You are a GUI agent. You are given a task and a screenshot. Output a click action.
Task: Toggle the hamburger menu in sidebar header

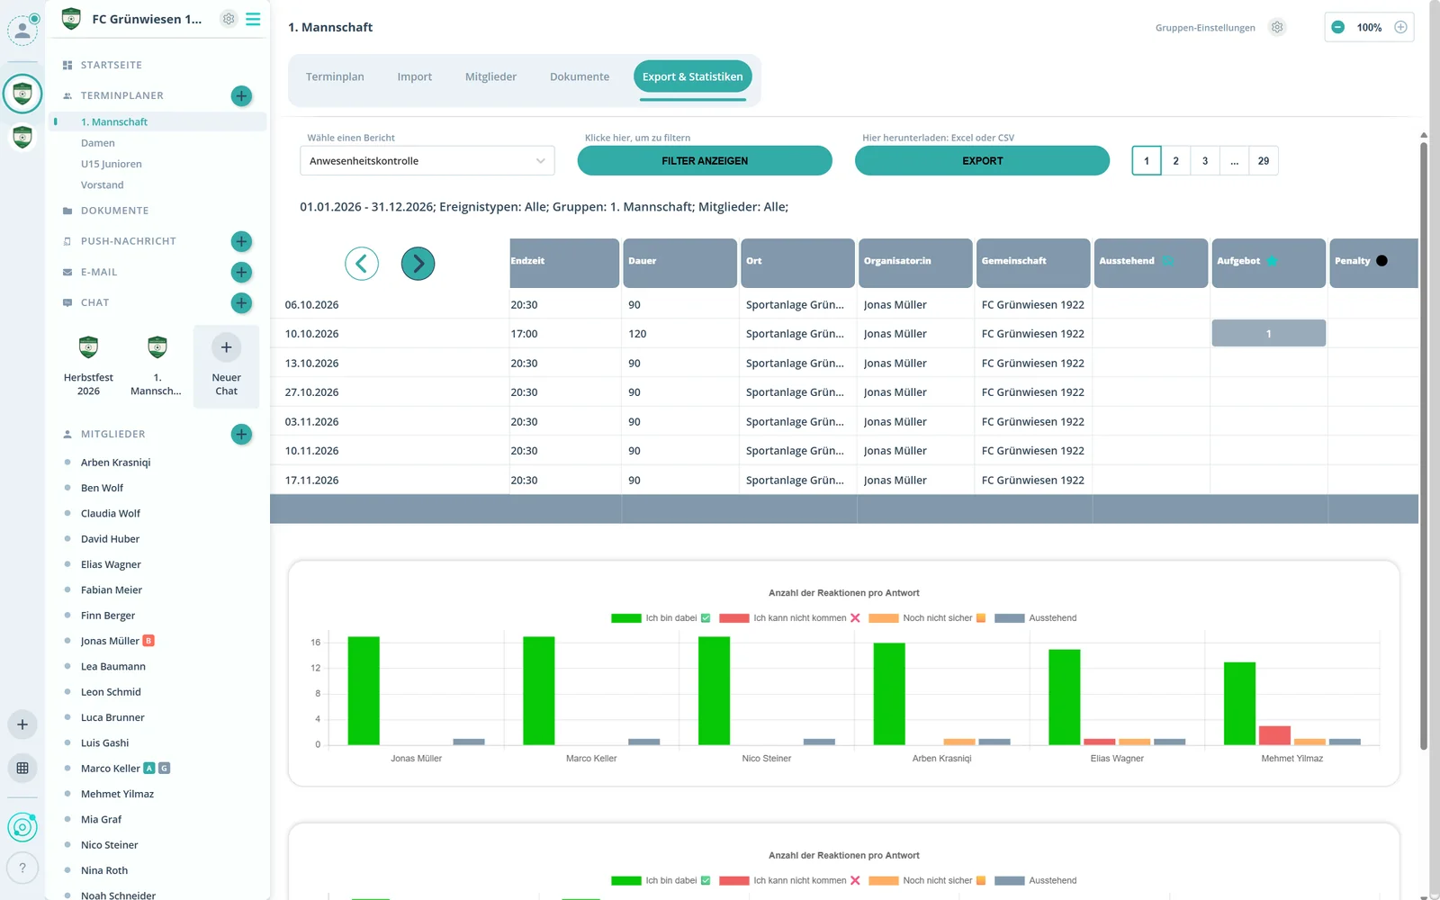[253, 19]
